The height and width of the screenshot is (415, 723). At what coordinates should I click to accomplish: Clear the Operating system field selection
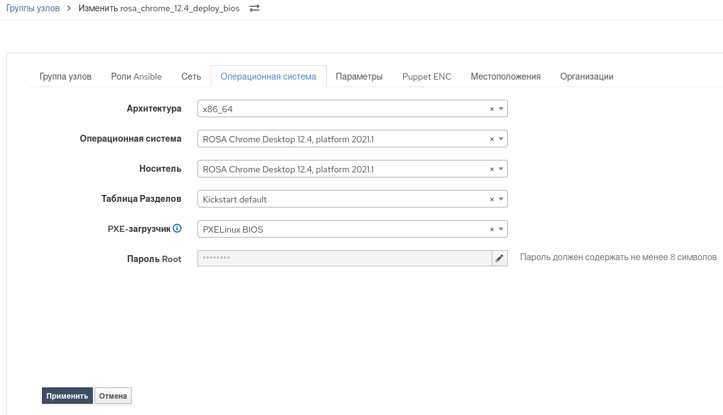click(x=492, y=139)
